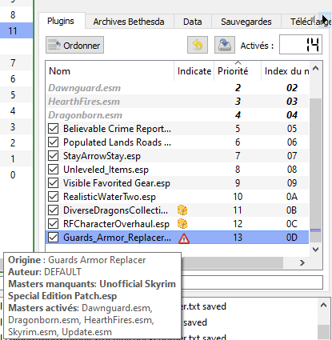The width and height of the screenshot is (332, 340).
Task: Click the Activés counter display
Action: pos(301,45)
